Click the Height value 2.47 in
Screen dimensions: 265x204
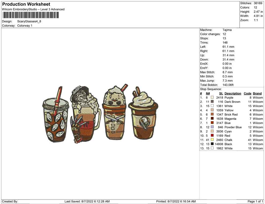(x=258, y=12)
